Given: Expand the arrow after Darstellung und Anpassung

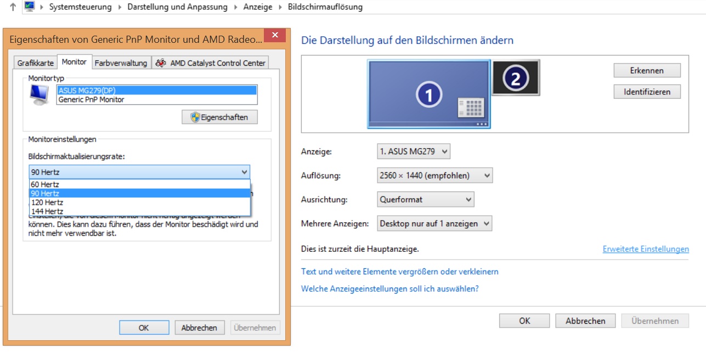Looking at the screenshot, I should [236, 7].
